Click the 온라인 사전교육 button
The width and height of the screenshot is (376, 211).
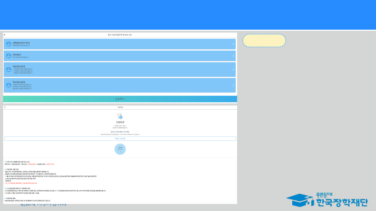point(120,139)
